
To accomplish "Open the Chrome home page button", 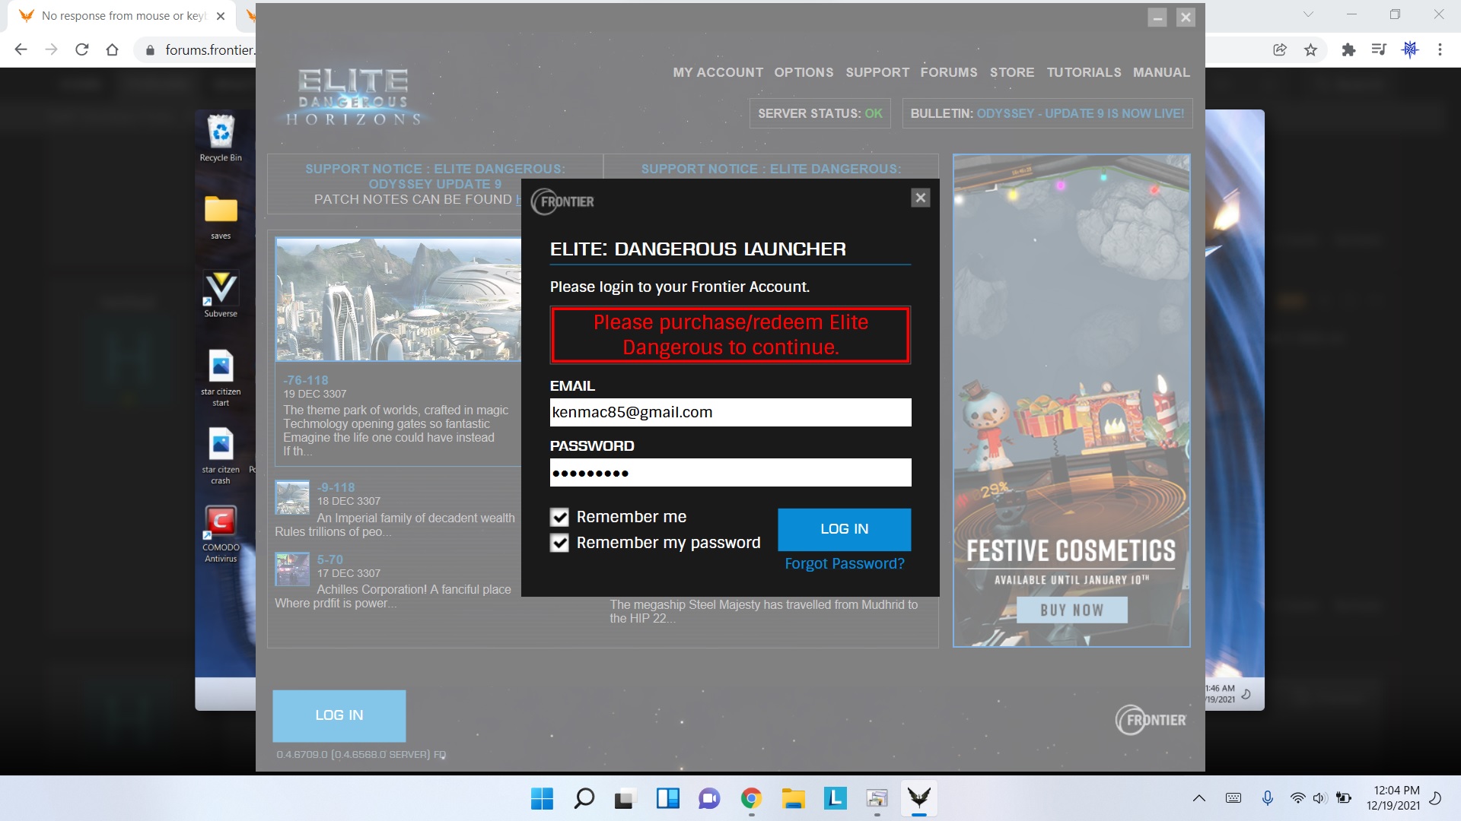I will (112, 49).
